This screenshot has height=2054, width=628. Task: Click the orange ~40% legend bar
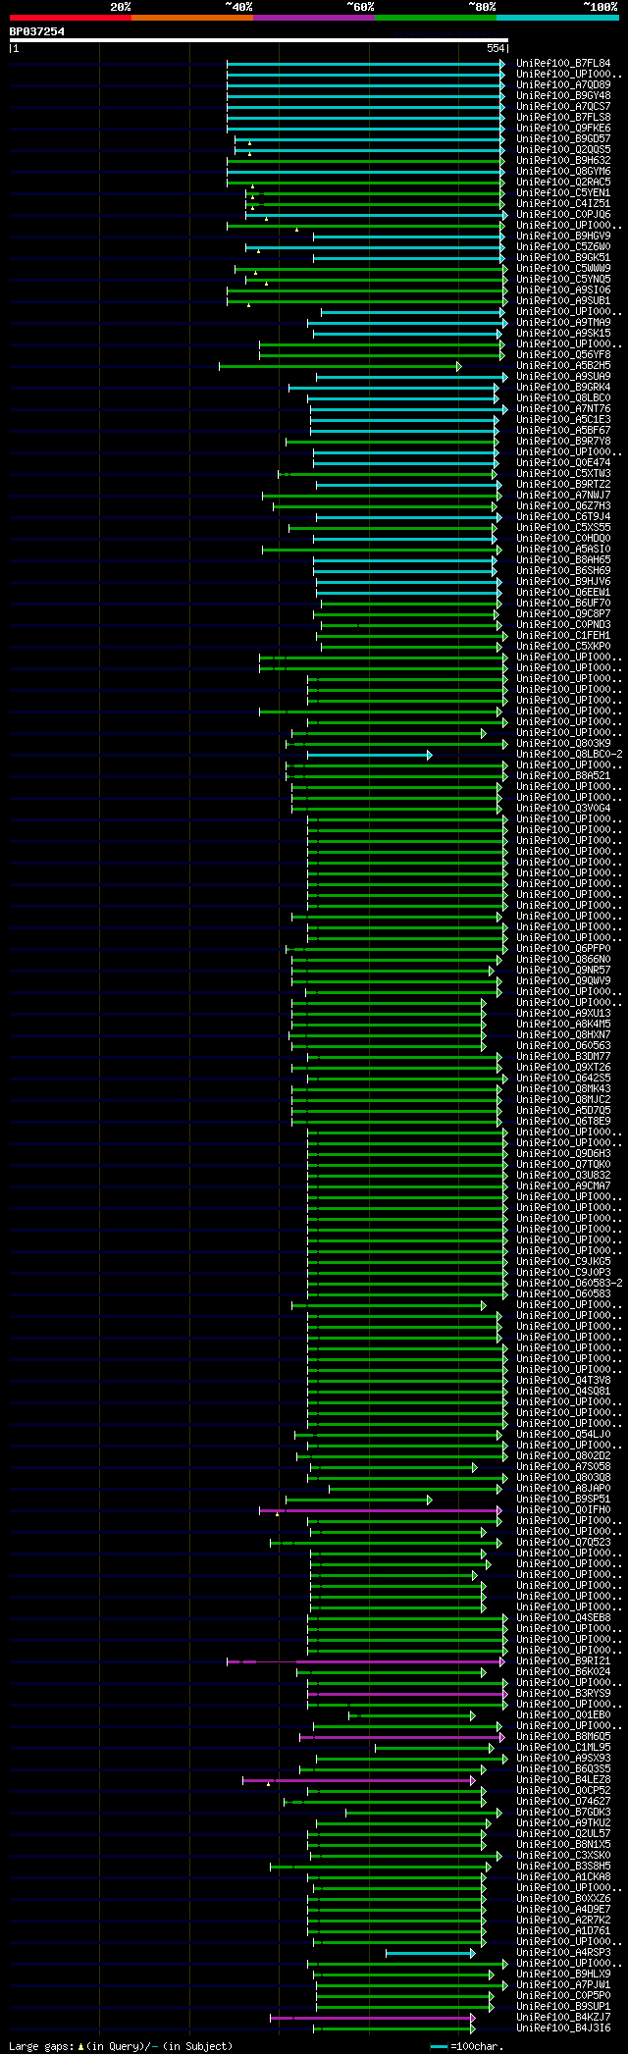191,18
